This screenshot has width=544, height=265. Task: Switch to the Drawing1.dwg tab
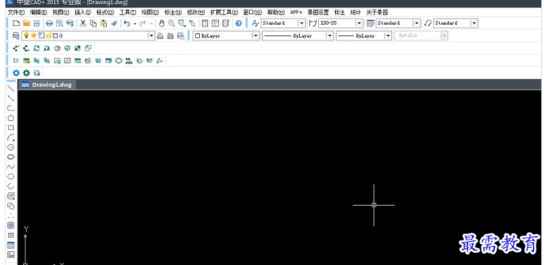click(47, 85)
